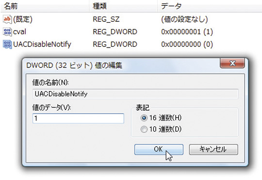Screen dimensions: 262x180
Task: Close the DWORD edit dialog with X
Action: tap(232, 64)
